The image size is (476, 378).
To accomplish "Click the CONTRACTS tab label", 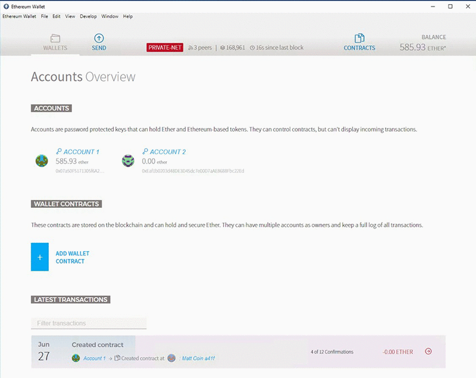I will 359,48.
